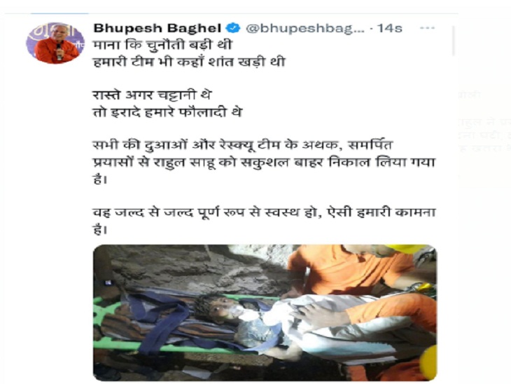The width and height of the screenshot is (511, 384).
Task: Click the yellow helmet at the photo's corner
Action: coord(409,249)
